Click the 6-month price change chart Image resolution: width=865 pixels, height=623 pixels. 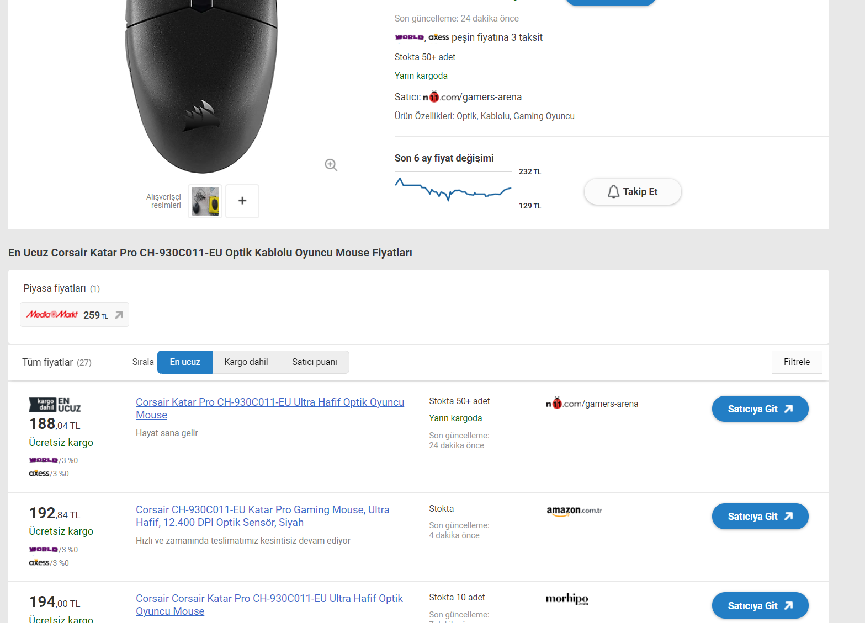click(x=453, y=189)
